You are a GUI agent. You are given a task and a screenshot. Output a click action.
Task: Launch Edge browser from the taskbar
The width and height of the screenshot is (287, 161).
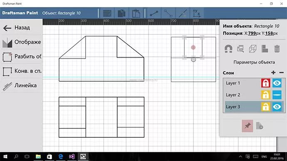coord(61,156)
